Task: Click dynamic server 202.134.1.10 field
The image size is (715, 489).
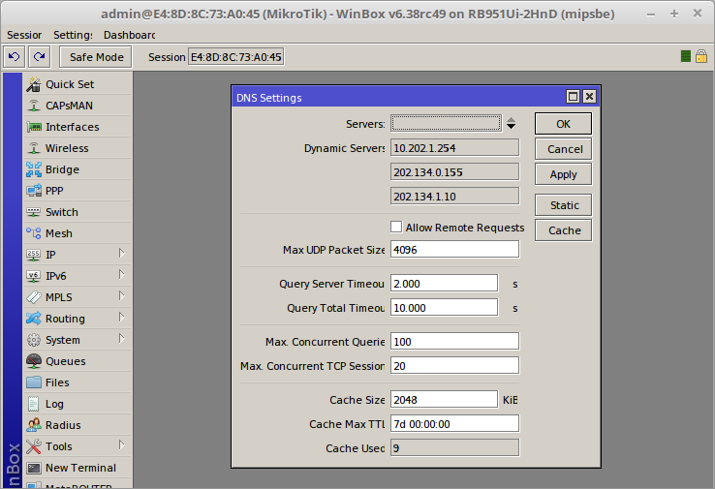Action: click(454, 196)
